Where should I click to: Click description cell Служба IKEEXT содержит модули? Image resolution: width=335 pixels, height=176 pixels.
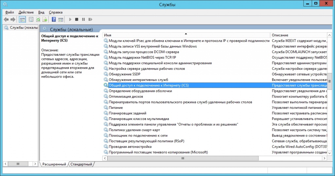point(299,41)
